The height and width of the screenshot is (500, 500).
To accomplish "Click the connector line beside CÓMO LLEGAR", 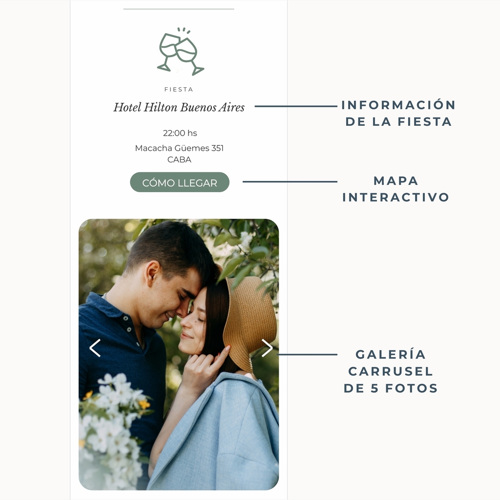I will [290, 182].
